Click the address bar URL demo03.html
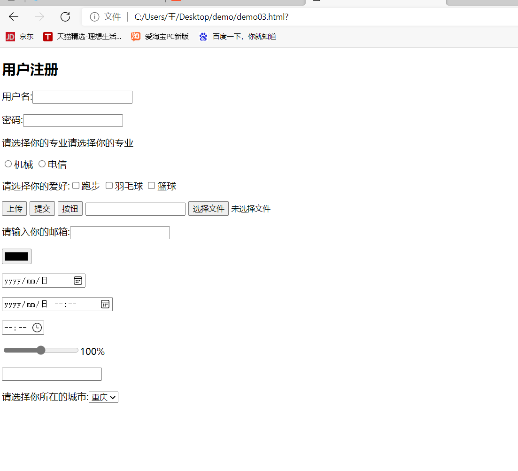518x471 pixels. pos(211,17)
